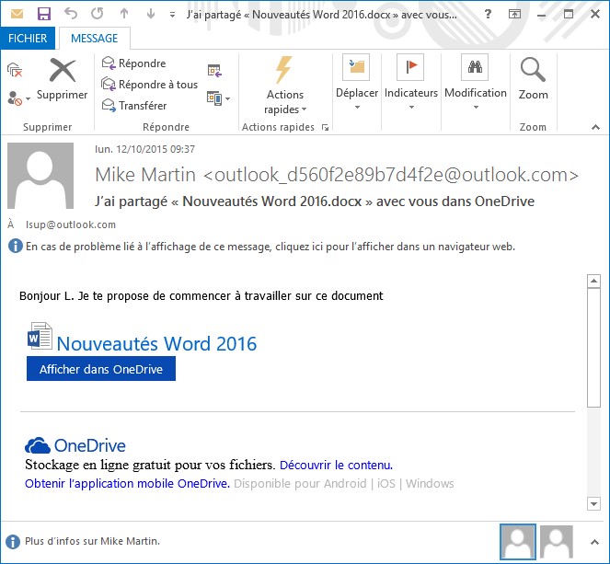Click Obtenir l'application mobile OneDrive link
Screen dimensions: 610x564
click(x=127, y=483)
